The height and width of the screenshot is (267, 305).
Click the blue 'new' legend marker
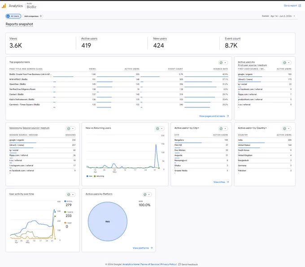coord(87,176)
